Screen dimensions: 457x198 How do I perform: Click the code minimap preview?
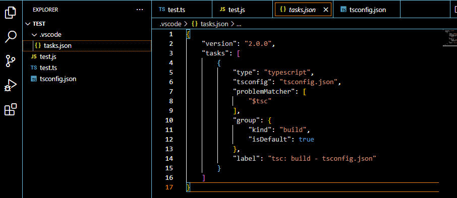(449, 37)
